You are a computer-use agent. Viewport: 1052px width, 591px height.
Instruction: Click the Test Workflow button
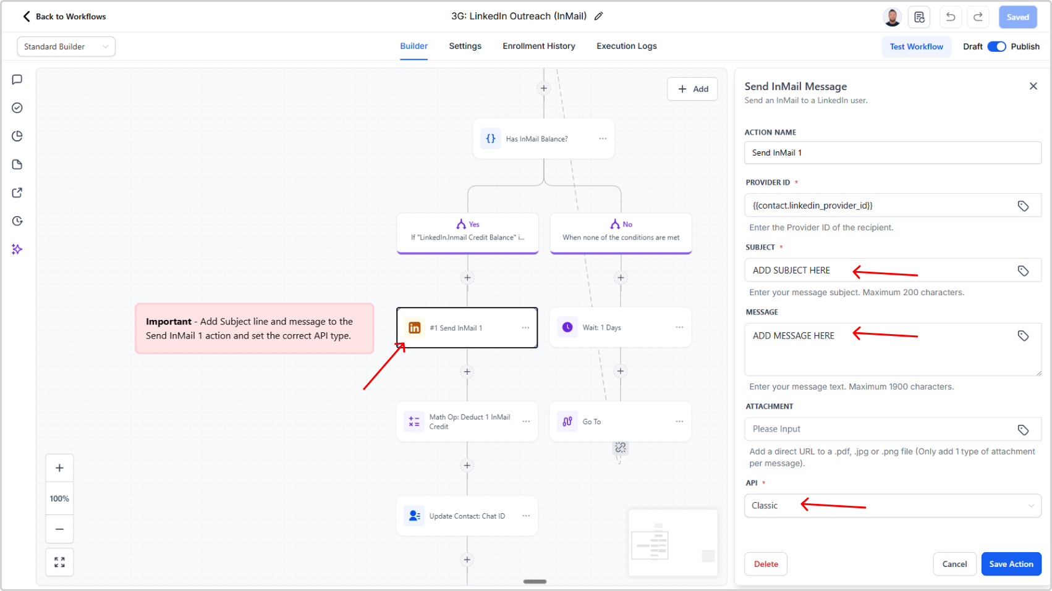pos(916,47)
